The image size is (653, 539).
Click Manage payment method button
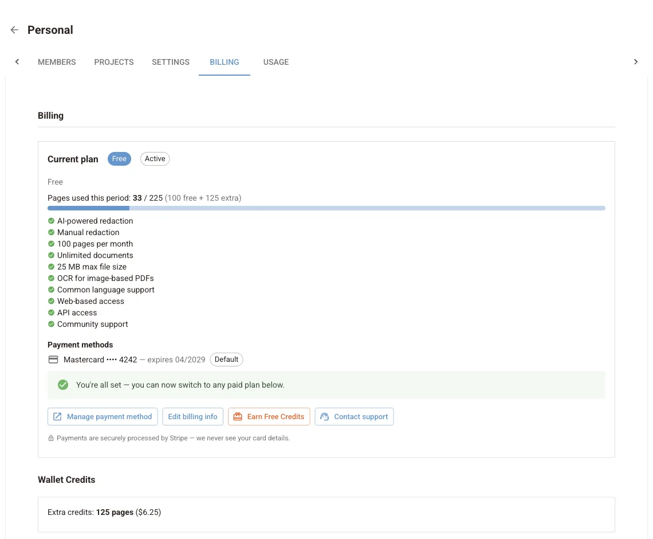(x=103, y=416)
